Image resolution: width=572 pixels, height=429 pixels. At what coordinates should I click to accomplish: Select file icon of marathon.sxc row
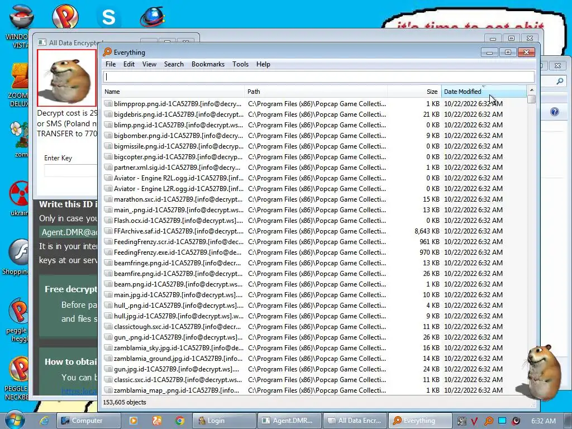108,199
